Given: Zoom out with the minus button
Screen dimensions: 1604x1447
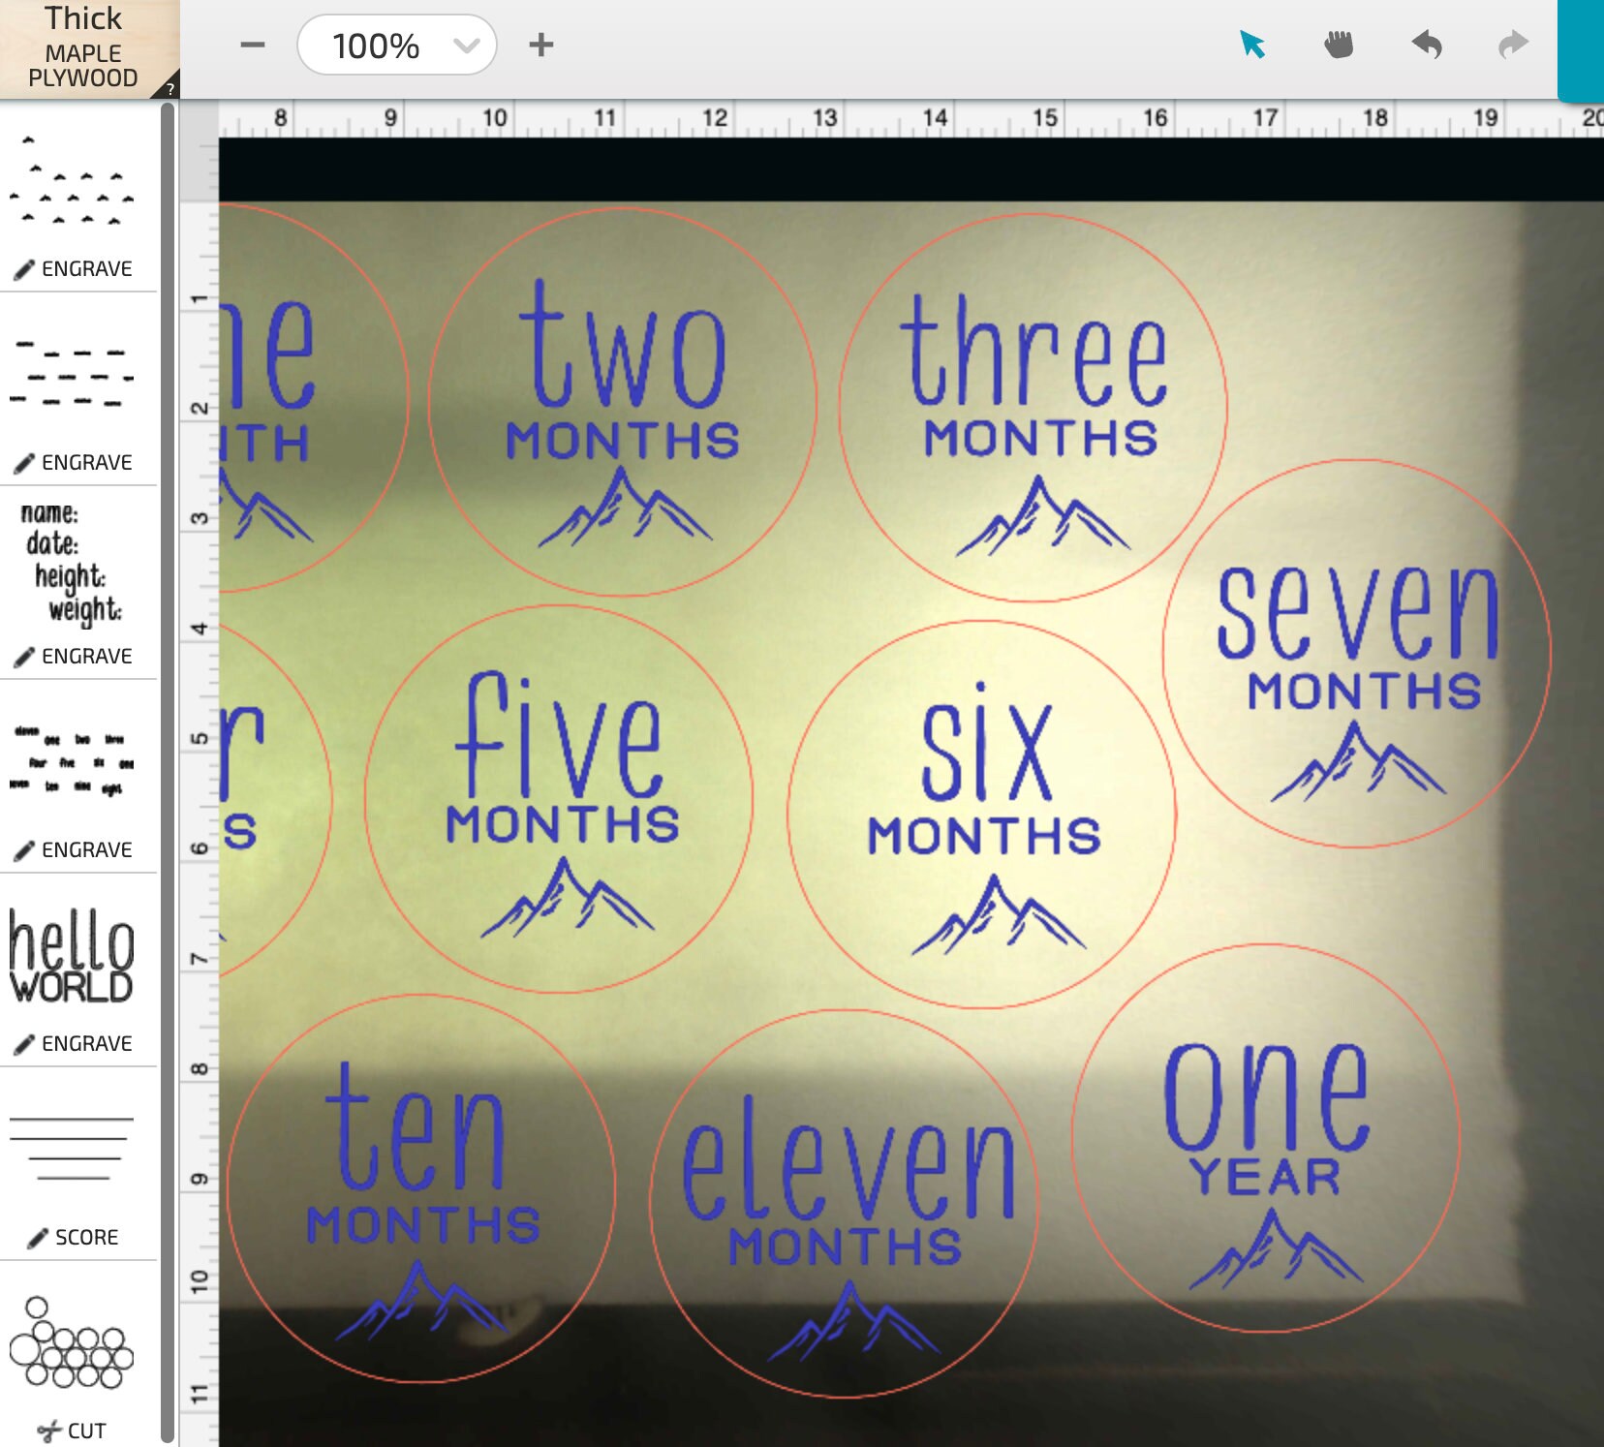Looking at the screenshot, I should tap(253, 45).
